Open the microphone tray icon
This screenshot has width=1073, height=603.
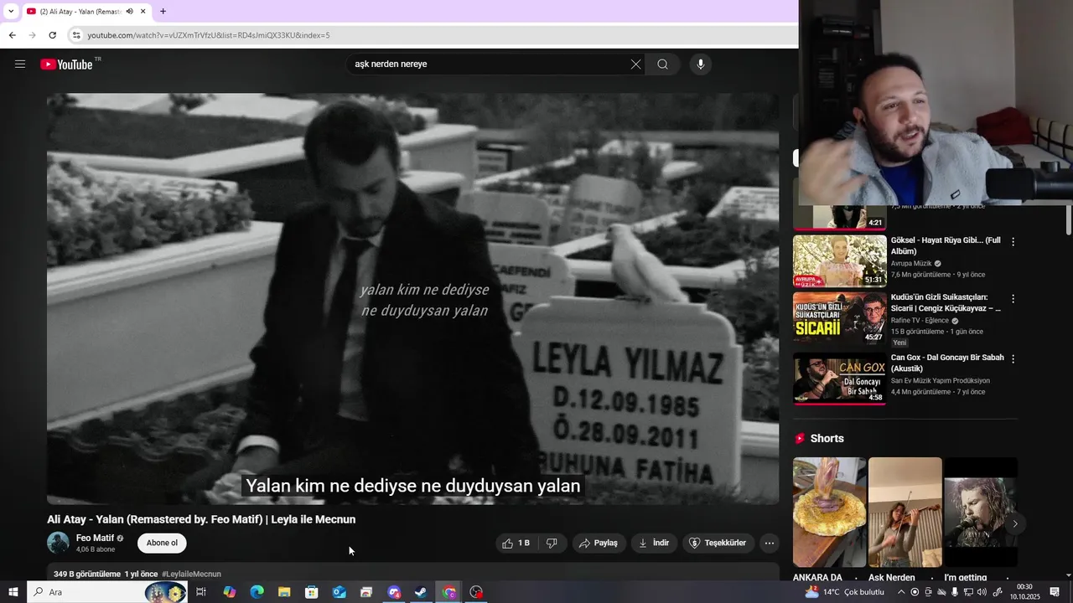click(x=955, y=592)
